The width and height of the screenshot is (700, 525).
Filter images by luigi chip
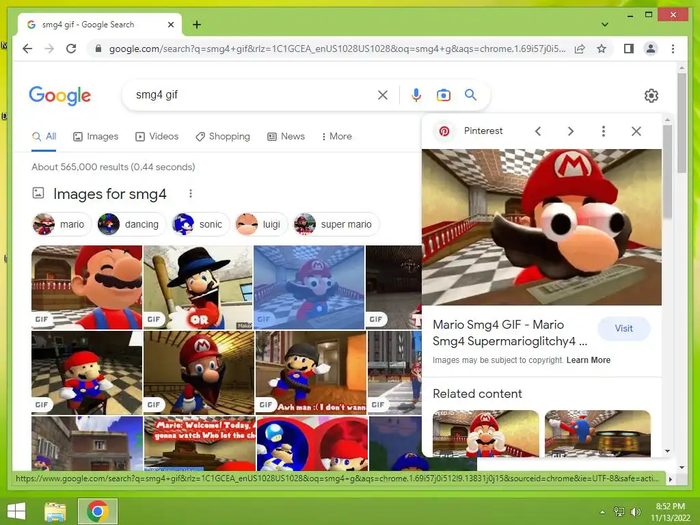tap(261, 224)
